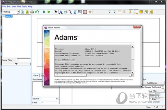
Task: Close the About Adams dialog
Action: (137, 27)
